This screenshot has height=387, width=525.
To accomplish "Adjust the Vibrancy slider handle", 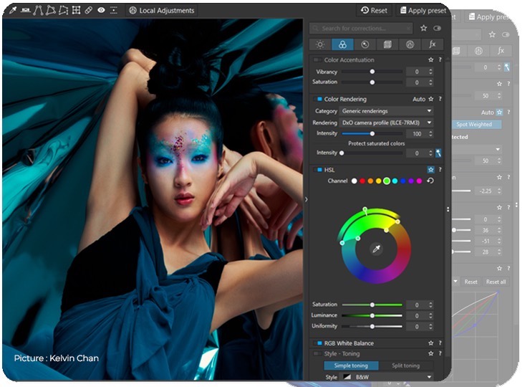I will click(372, 72).
